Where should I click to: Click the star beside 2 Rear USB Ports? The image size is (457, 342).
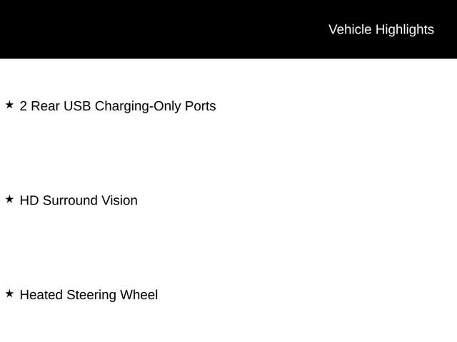click(9, 105)
